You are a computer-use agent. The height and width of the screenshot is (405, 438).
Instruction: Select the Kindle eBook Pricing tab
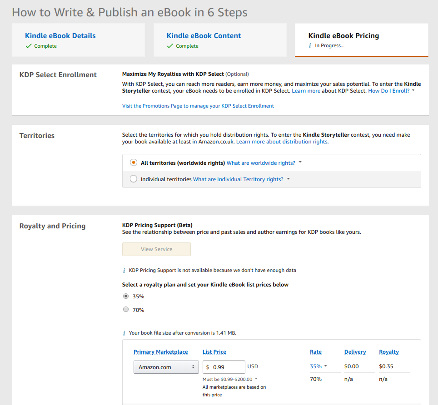pyautogui.click(x=343, y=36)
